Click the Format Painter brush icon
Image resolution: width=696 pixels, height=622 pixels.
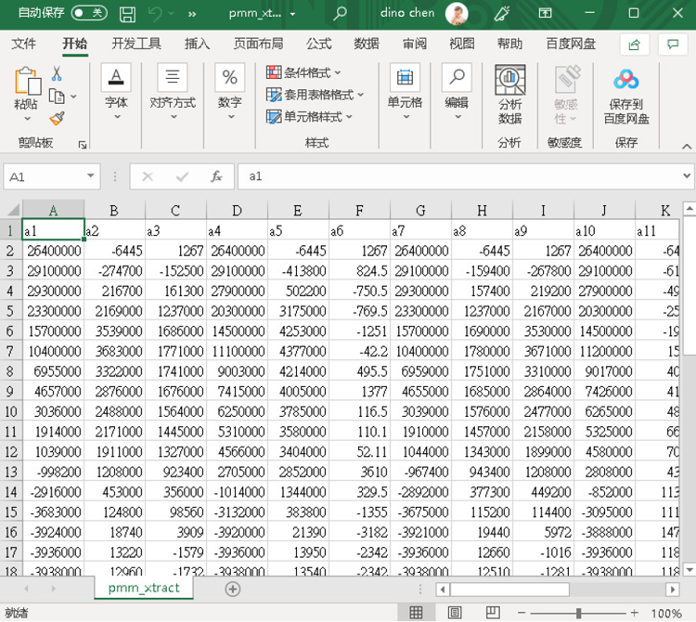pos(57,118)
